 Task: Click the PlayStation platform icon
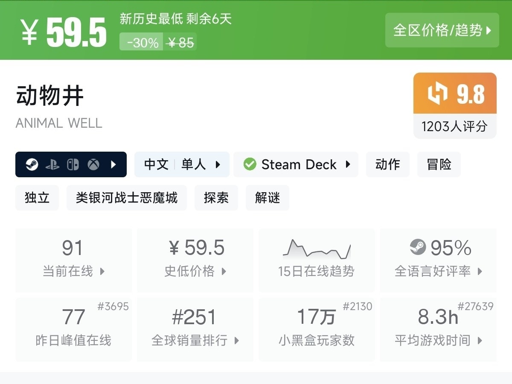(52, 164)
